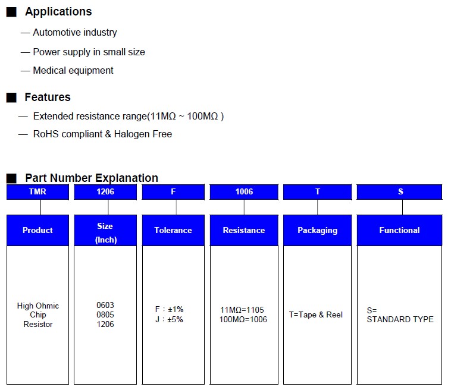Select the F tolerance code box

click(x=173, y=192)
